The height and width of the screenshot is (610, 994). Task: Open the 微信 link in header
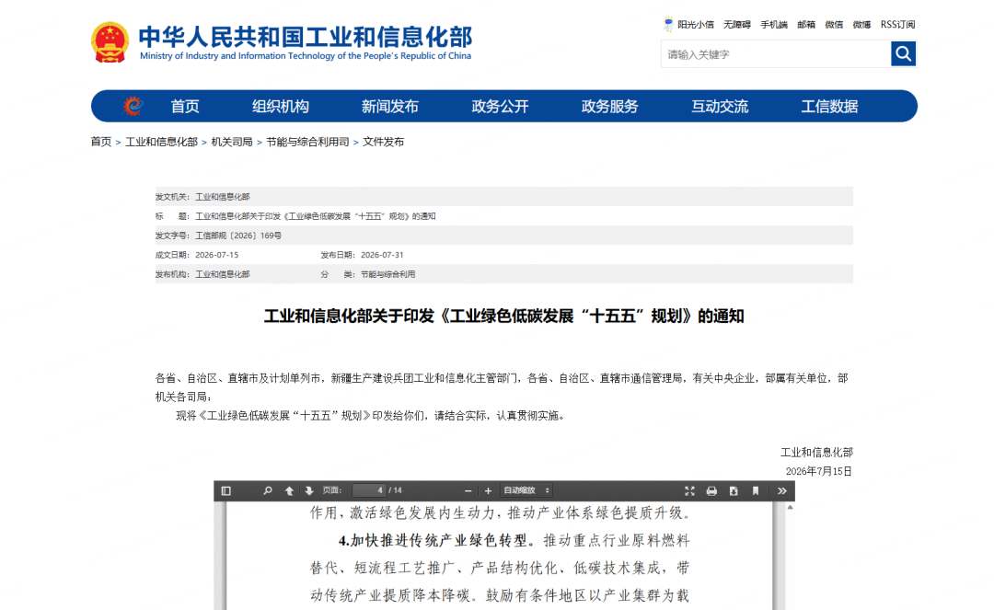[834, 24]
